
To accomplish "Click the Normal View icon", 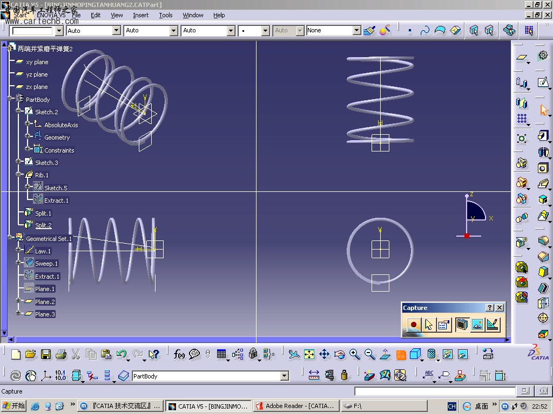I will (x=385, y=354).
